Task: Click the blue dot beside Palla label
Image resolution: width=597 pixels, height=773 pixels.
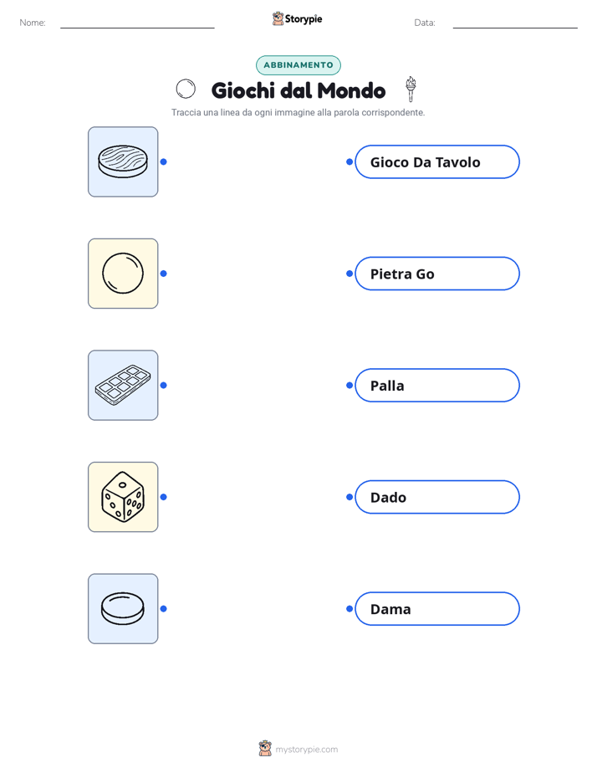Action: 350,385
